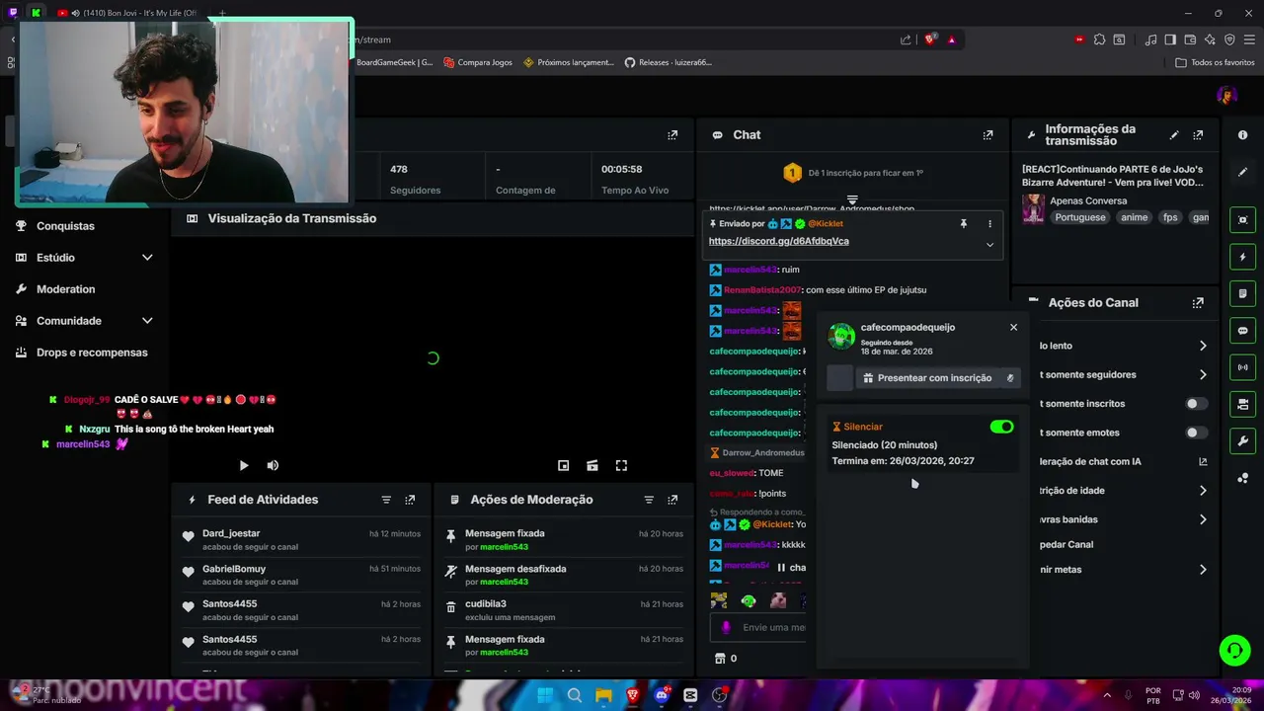
Task: Open the green support headset button
Action: (1234, 650)
